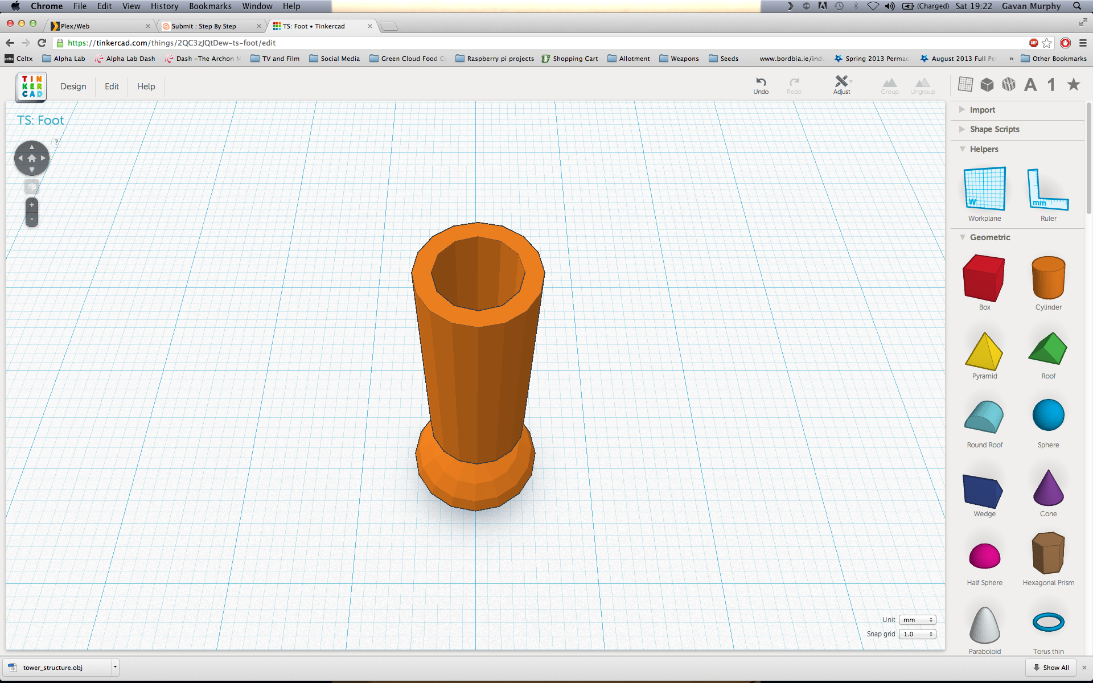Select the green Roof shape
This screenshot has height=683, width=1093.
(1048, 348)
